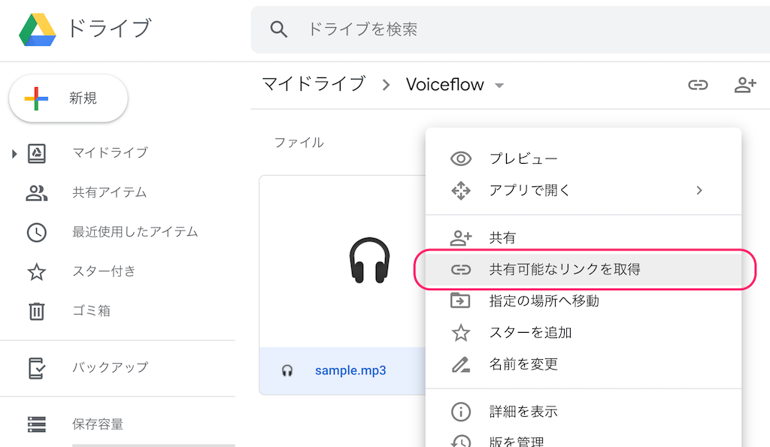The height and width of the screenshot is (447, 770).
Task: Choose 共有可能なリンクを取得 menu item
Action: (584, 270)
